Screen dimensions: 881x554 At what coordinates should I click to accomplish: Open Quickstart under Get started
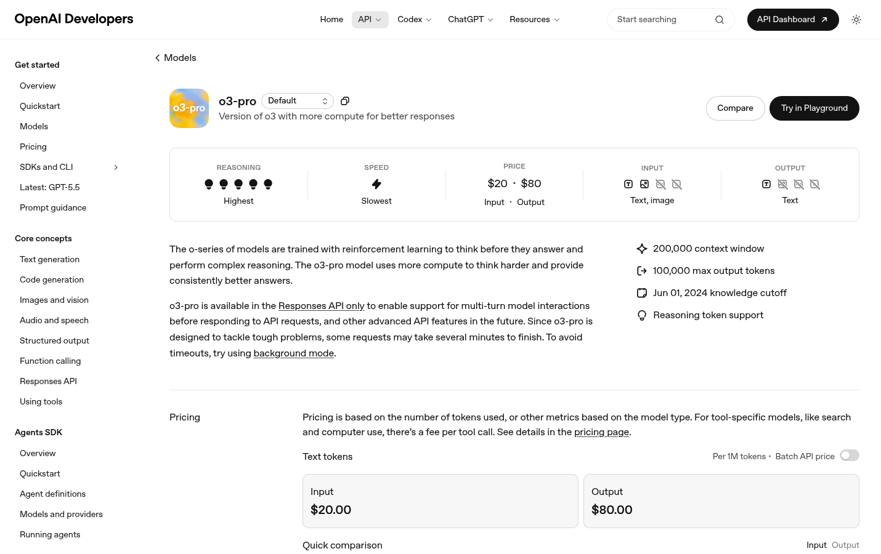(x=40, y=106)
